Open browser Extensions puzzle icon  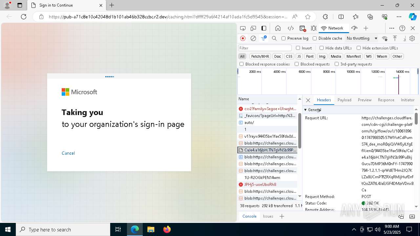325,17
